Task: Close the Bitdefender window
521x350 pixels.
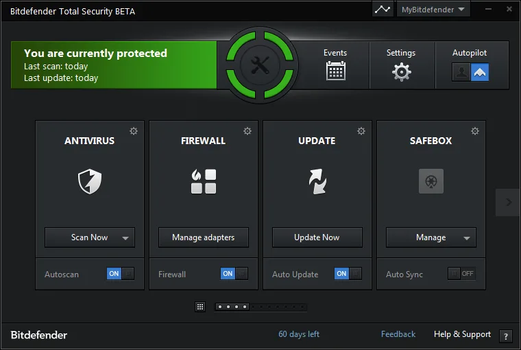Action: (x=509, y=10)
